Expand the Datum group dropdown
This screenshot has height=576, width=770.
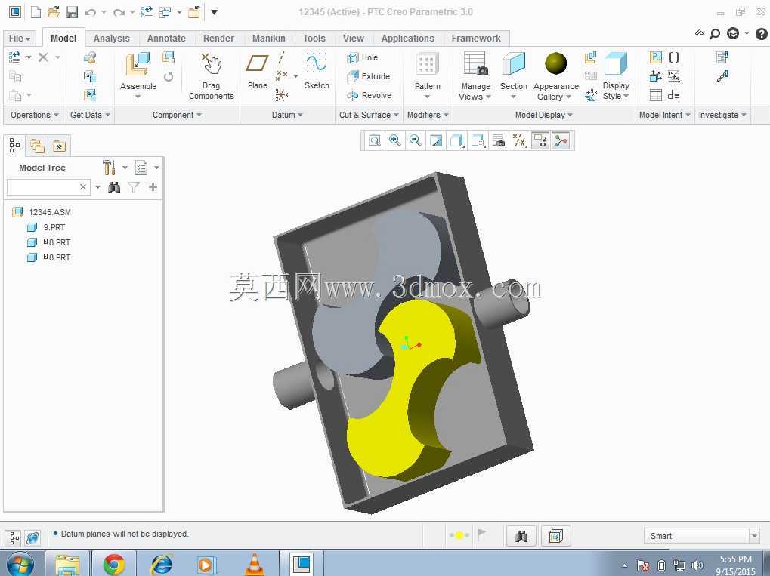pos(287,115)
